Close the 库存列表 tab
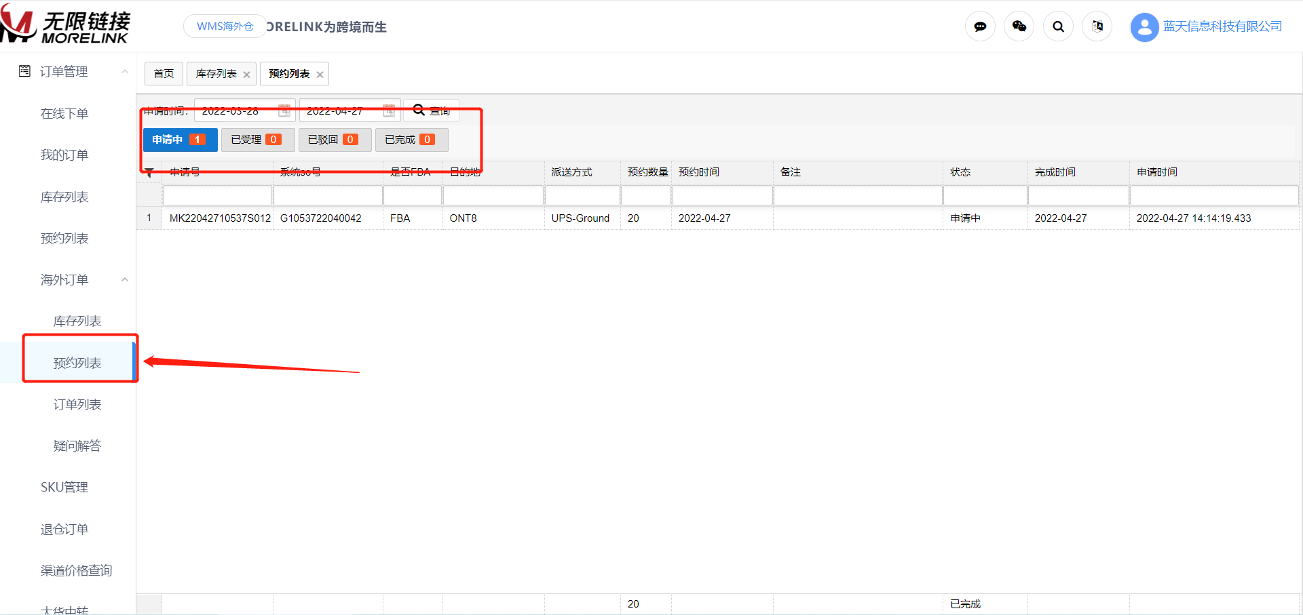 pos(246,75)
